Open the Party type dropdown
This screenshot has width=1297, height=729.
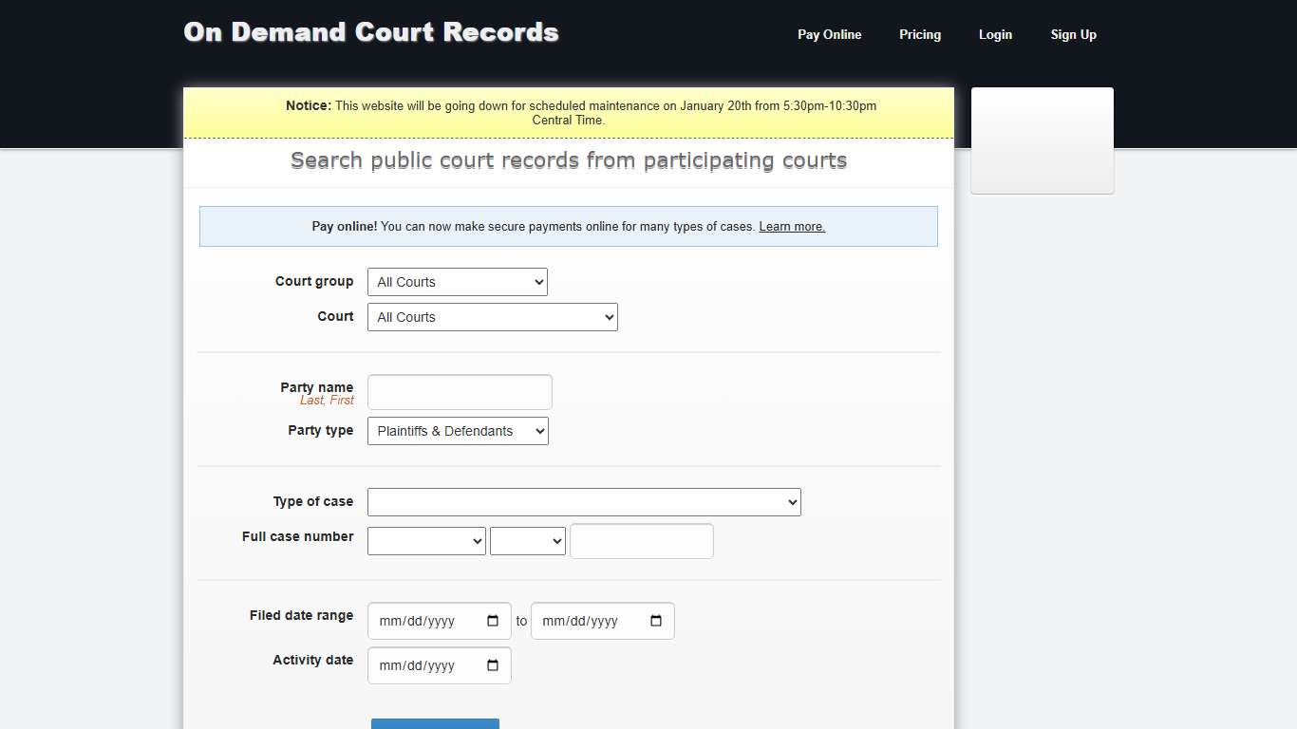coord(457,430)
